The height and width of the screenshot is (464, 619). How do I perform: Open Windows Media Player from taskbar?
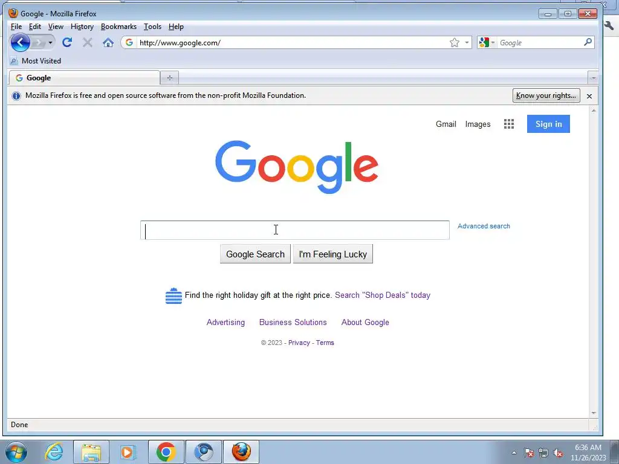[x=128, y=452]
